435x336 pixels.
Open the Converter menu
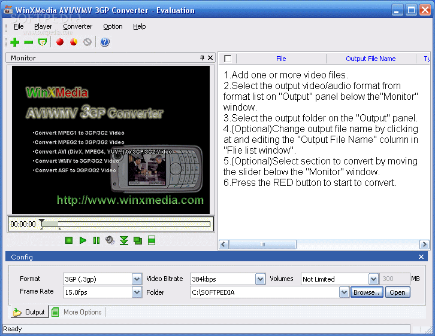pyautogui.click(x=78, y=26)
